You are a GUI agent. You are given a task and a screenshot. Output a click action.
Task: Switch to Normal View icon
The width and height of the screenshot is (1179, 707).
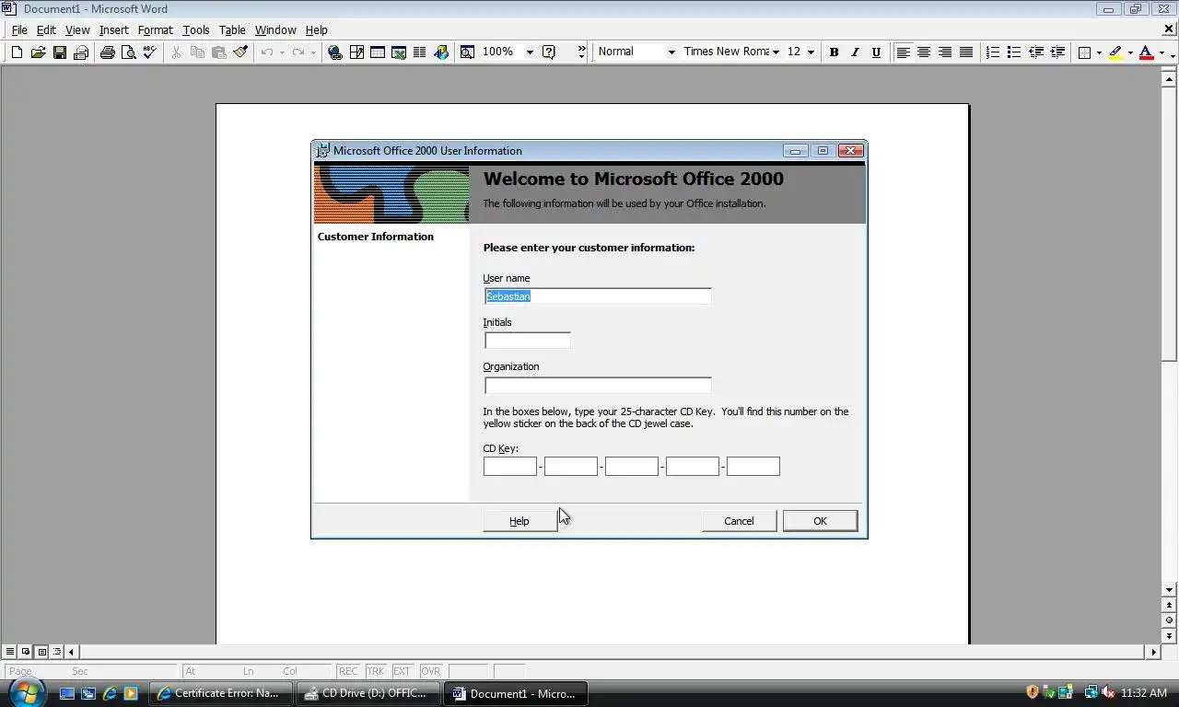(x=10, y=652)
